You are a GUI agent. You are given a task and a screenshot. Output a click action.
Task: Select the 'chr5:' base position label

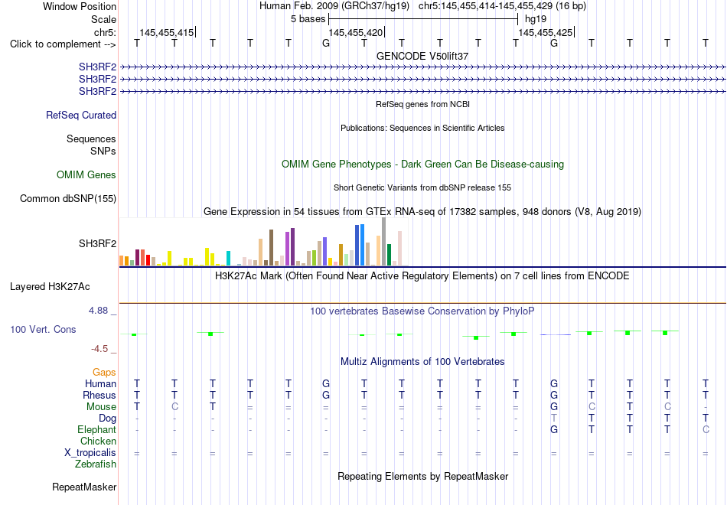pyautogui.click(x=105, y=32)
